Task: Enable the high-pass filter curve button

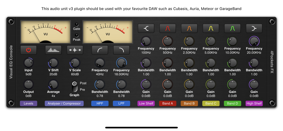Action: pyautogui.click(x=100, y=50)
